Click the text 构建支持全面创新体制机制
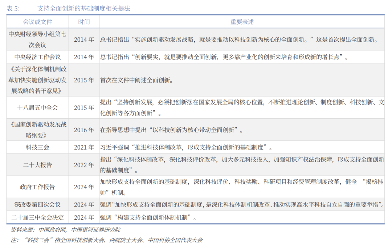392x249 pixels. [152, 217]
